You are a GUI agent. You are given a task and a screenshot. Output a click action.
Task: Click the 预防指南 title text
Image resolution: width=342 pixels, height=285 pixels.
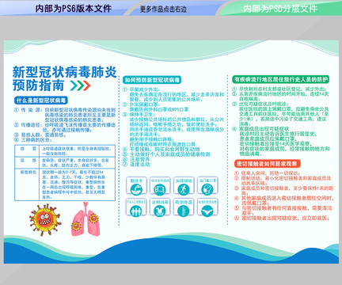pos(38,85)
